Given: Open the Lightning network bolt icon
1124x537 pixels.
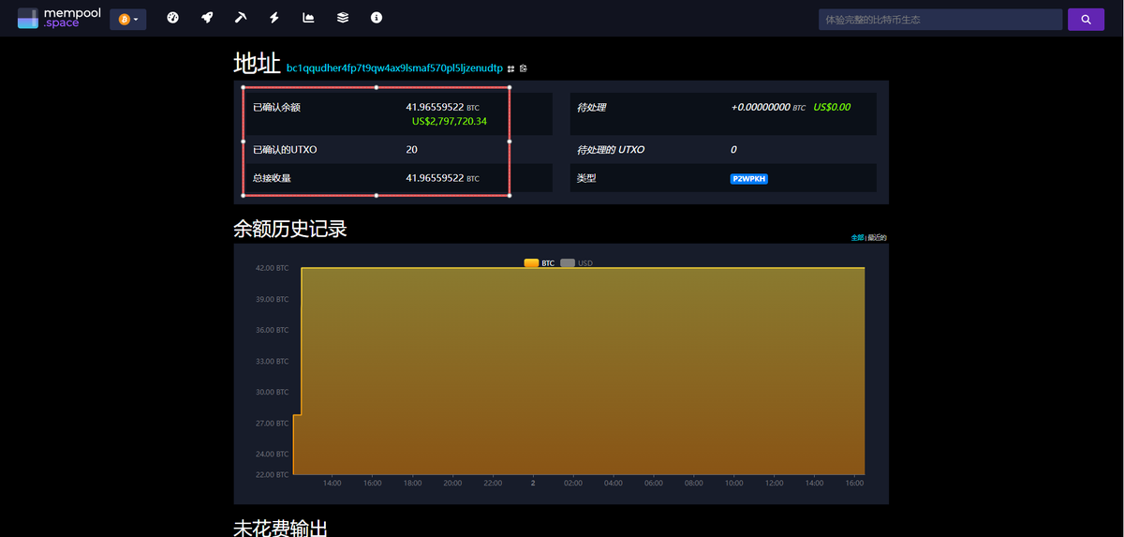Looking at the screenshot, I should pos(274,18).
